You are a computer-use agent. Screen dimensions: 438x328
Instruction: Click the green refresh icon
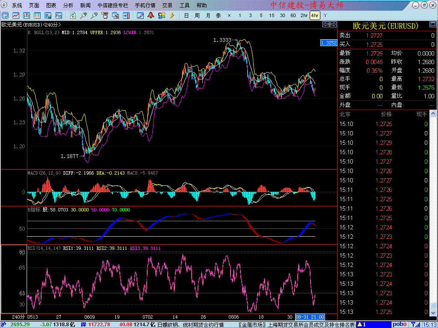(x=73, y=15)
